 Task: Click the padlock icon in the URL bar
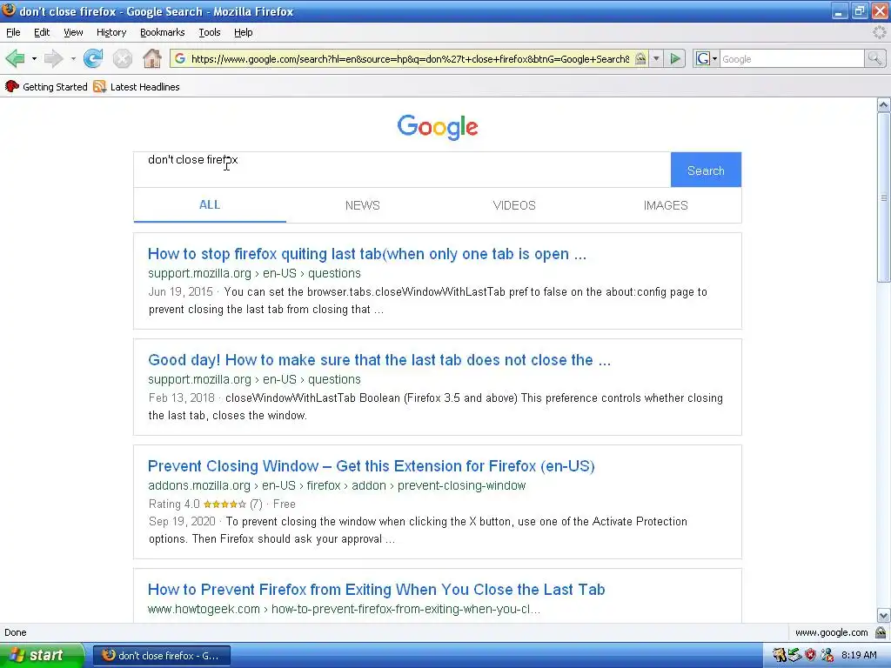click(640, 58)
